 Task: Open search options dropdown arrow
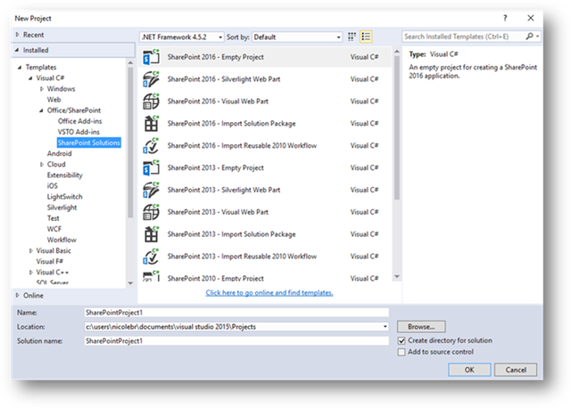[x=537, y=37]
